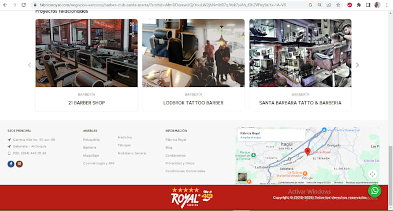
Task: Open the 21 Barber Shop photo
Action: 87,53
